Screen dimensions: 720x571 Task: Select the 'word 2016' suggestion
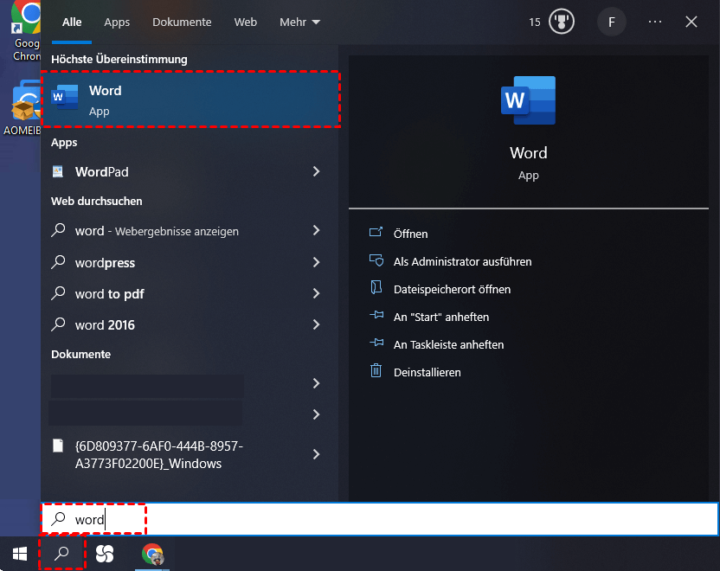pyautogui.click(x=106, y=325)
